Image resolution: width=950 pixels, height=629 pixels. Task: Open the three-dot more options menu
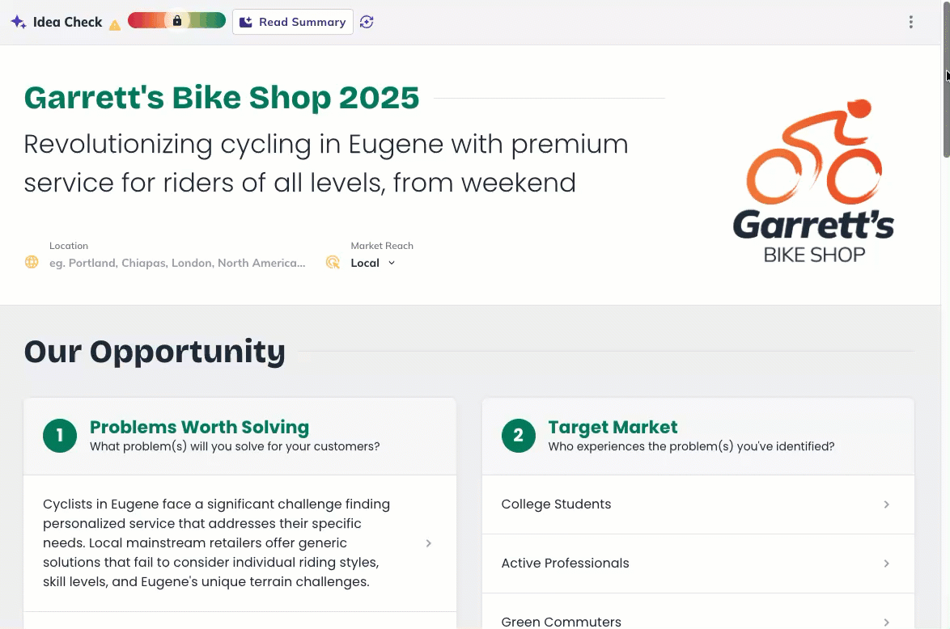pyautogui.click(x=910, y=22)
